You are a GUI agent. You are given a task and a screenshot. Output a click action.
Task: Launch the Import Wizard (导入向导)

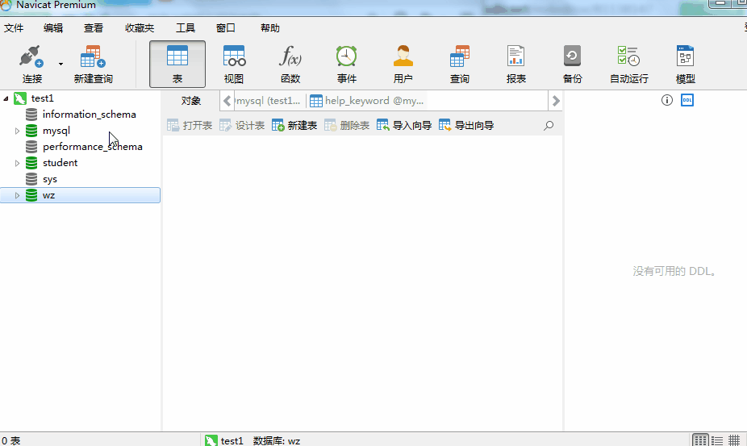[404, 125]
